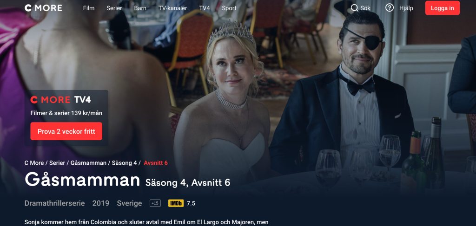Click C More in the breadcrumb

pyautogui.click(x=34, y=163)
